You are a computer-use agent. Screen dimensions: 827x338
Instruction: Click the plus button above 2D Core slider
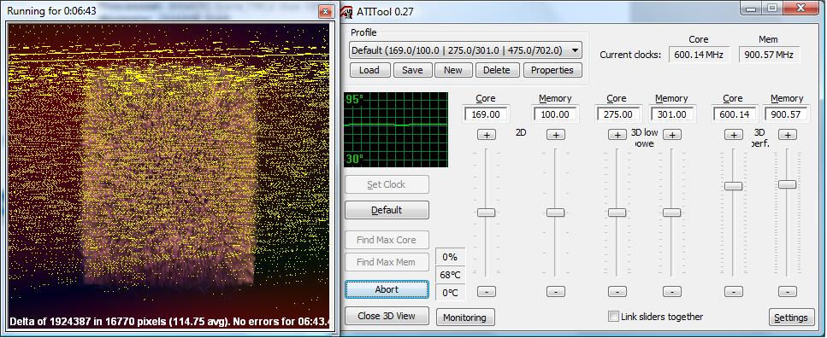click(486, 135)
